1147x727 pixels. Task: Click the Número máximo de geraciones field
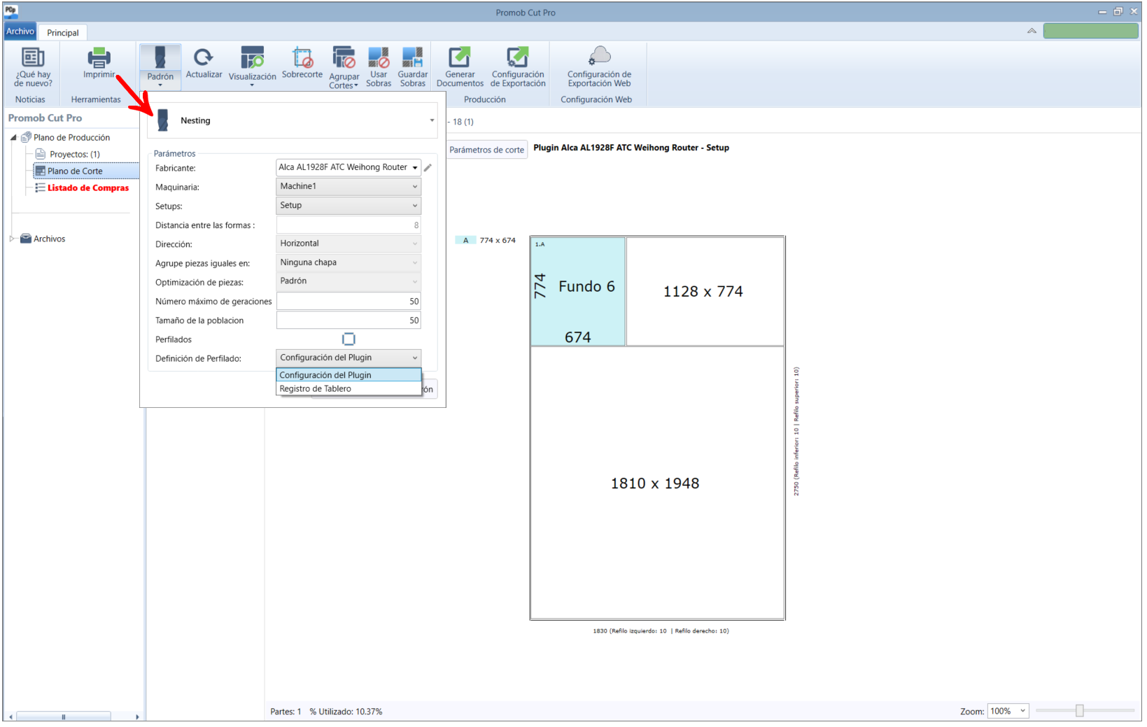point(349,302)
